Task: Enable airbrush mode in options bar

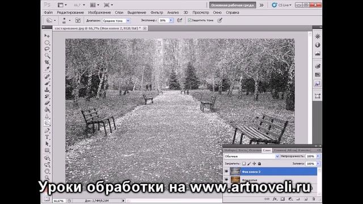Action: click(x=179, y=20)
